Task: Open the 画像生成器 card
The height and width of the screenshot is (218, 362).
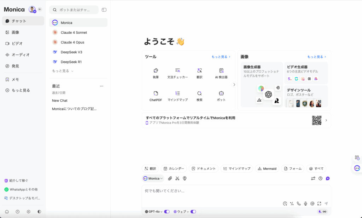Action: point(262,85)
